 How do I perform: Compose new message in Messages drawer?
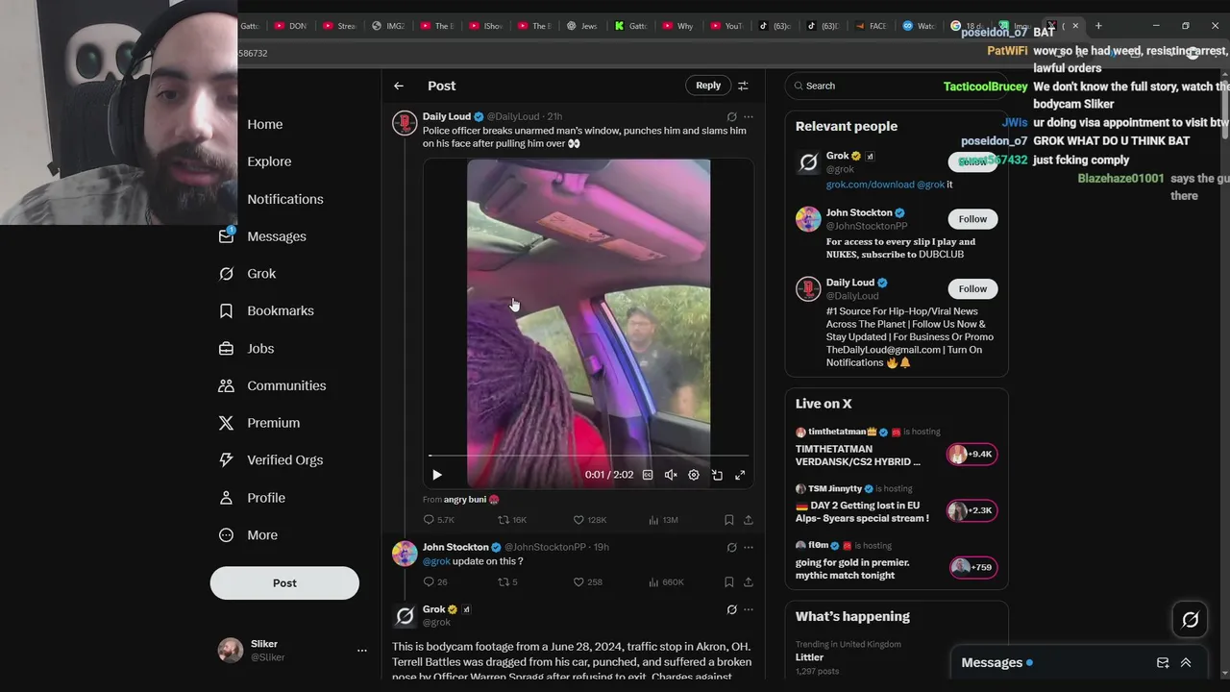tap(1163, 662)
